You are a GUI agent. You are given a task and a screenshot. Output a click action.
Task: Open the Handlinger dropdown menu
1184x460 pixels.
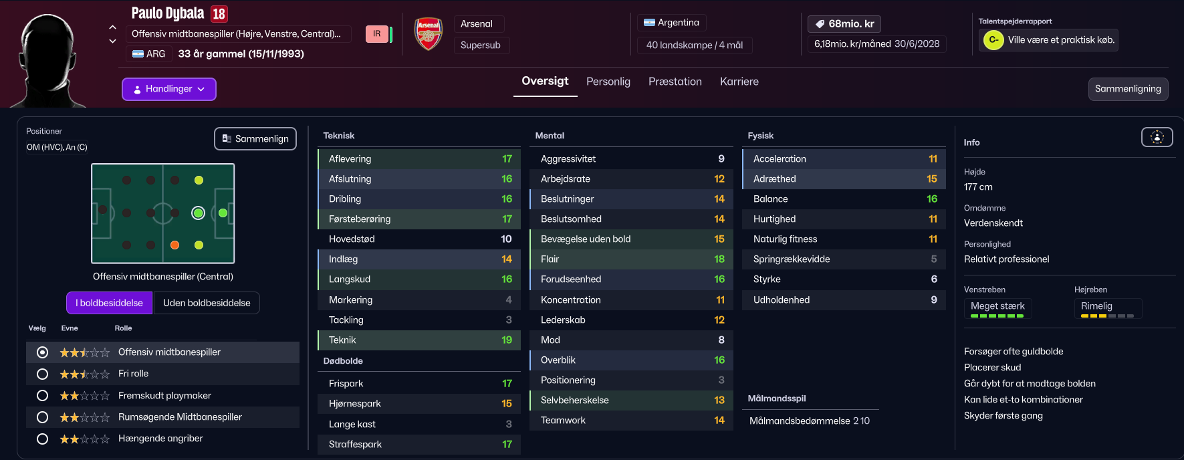pos(168,89)
